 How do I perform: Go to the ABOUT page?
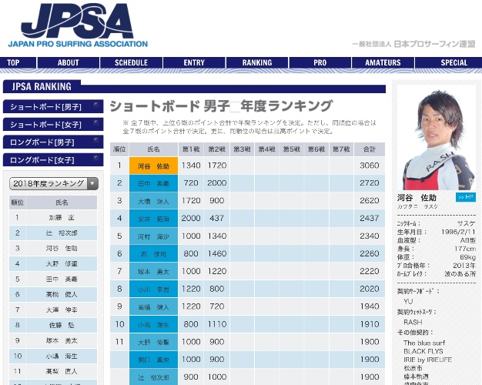pos(69,63)
